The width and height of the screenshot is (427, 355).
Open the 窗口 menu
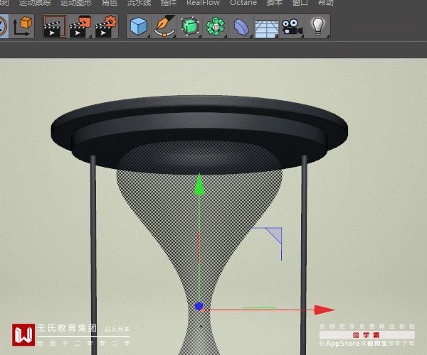(300, 3)
